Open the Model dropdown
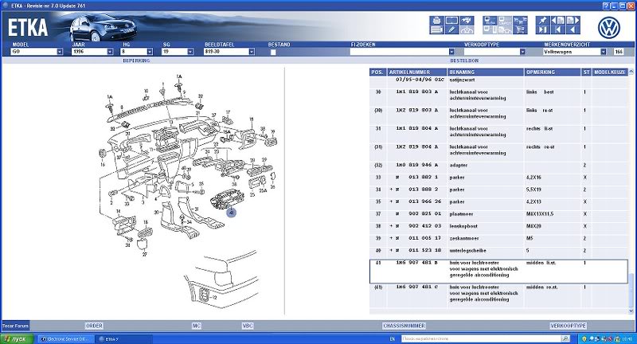Screen dimensions: 637x344 click(59, 52)
